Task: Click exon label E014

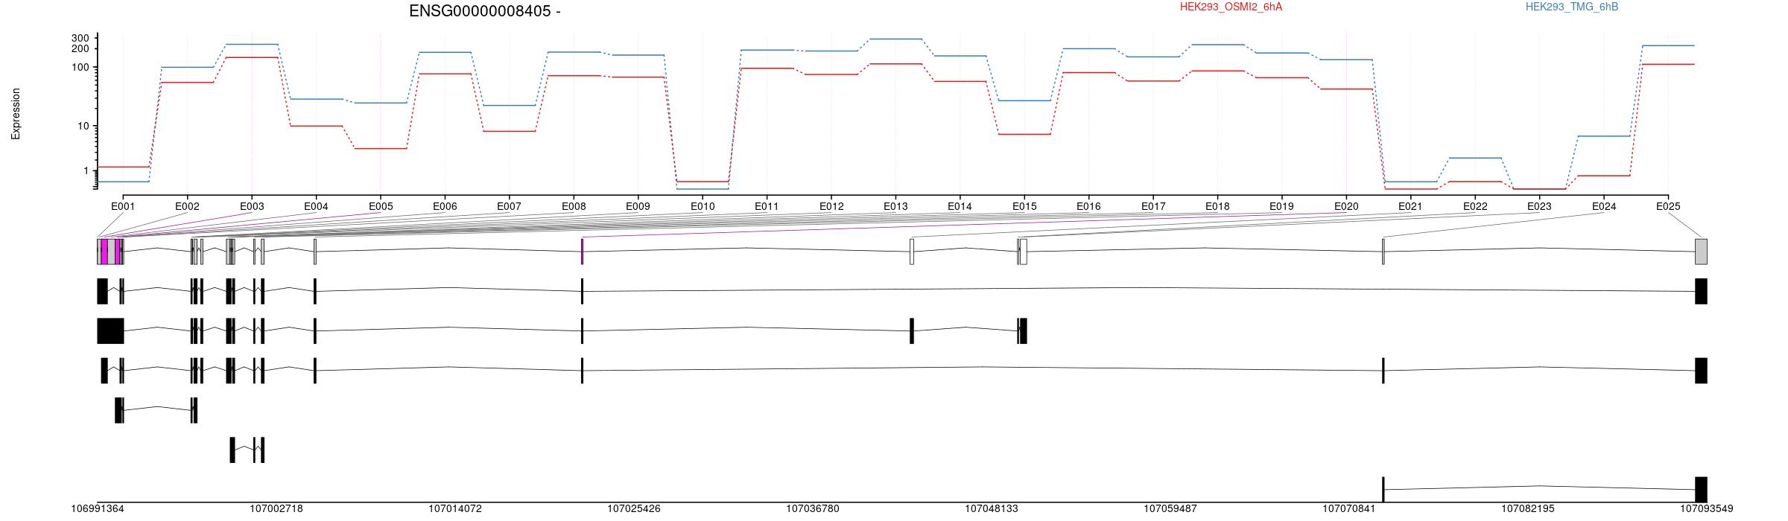Action: pyautogui.click(x=960, y=206)
